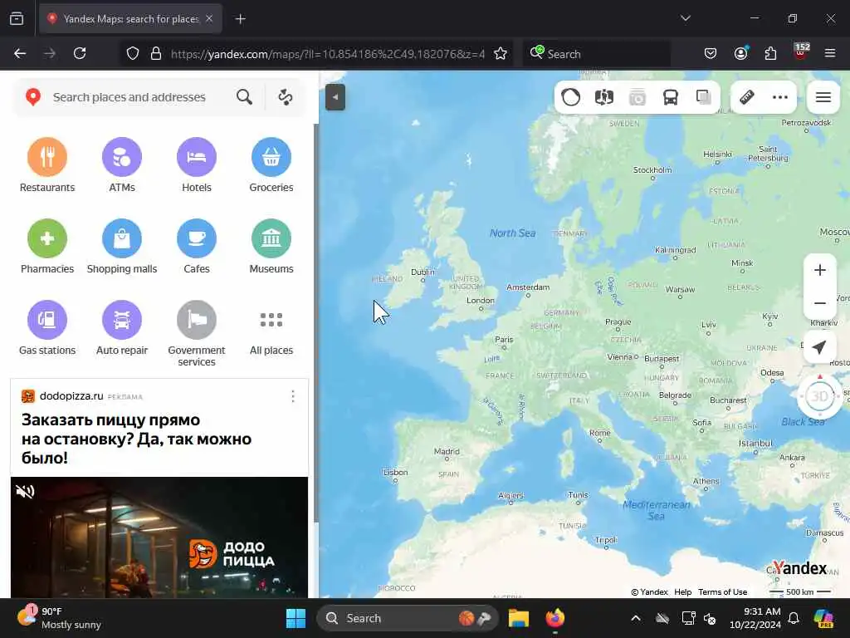The width and height of the screenshot is (850, 638).
Task: Open the route planner icon
Action: [286, 97]
